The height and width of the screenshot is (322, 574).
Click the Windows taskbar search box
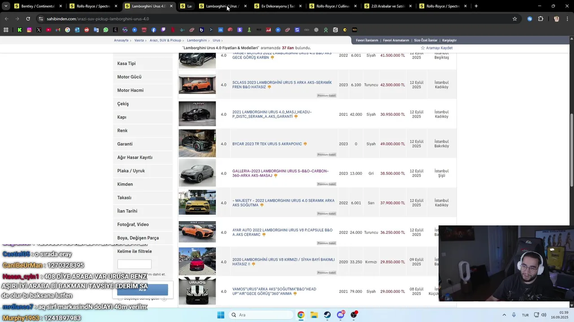point(260,315)
